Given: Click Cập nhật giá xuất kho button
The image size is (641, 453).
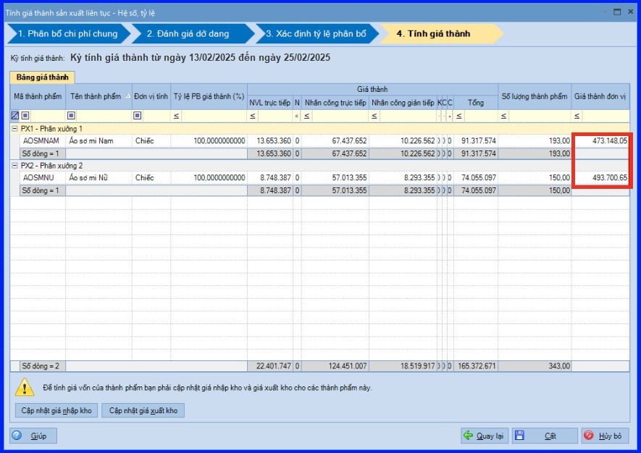Looking at the screenshot, I should pos(143,410).
